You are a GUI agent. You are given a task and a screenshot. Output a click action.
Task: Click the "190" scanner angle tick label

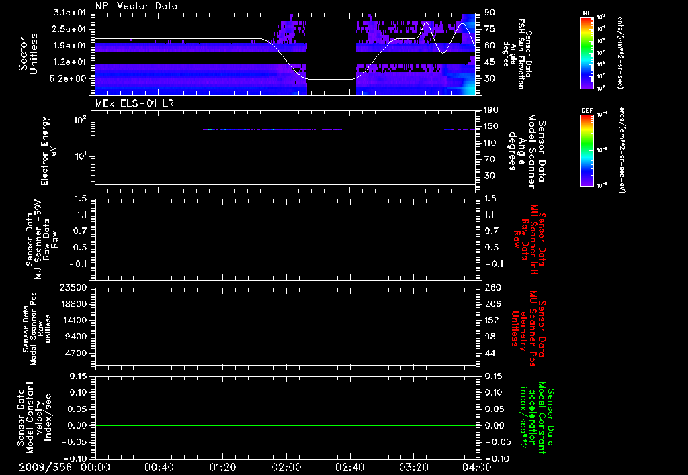pos(492,109)
